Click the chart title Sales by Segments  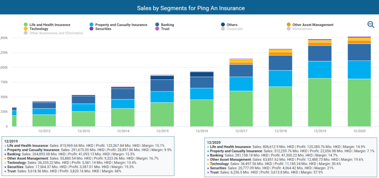191,8
